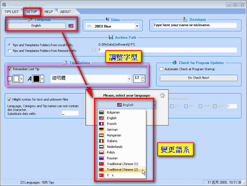Click the English language button
Image resolution: width=247 pixels, height=186 pixels.
tap(36, 26)
